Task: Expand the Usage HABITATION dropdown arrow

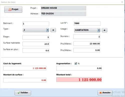Action: point(99,30)
